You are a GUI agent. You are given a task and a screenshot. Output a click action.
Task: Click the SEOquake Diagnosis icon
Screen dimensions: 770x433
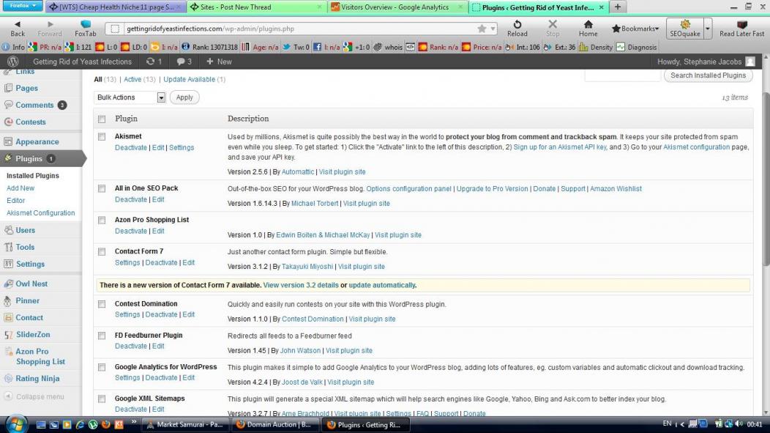tap(637, 47)
